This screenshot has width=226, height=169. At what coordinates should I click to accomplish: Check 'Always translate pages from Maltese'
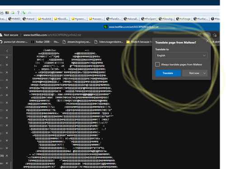point(157,64)
